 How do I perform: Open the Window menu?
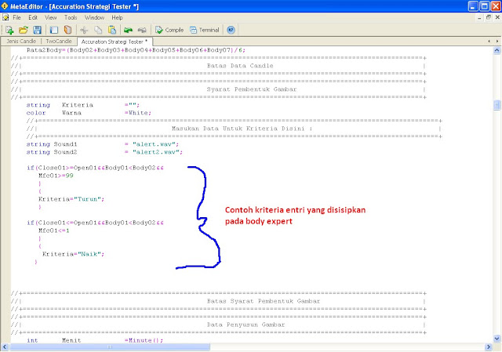click(x=94, y=17)
